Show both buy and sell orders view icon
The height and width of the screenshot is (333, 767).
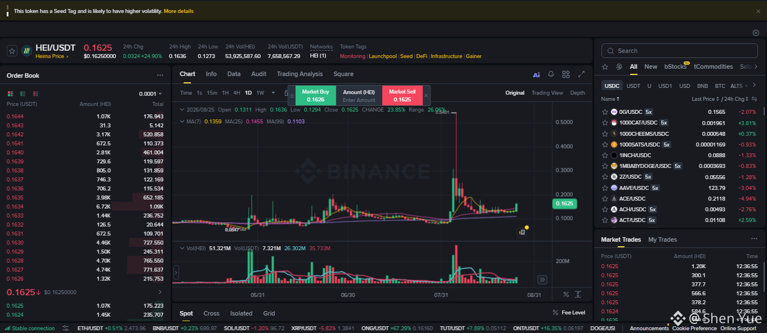[x=10, y=94]
